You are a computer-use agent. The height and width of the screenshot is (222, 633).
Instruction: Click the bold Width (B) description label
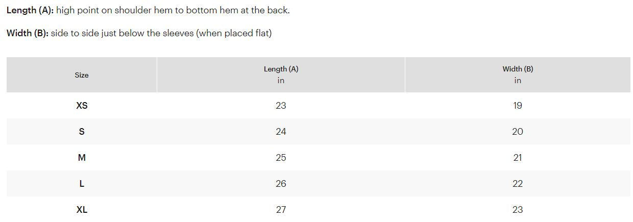(28, 33)
